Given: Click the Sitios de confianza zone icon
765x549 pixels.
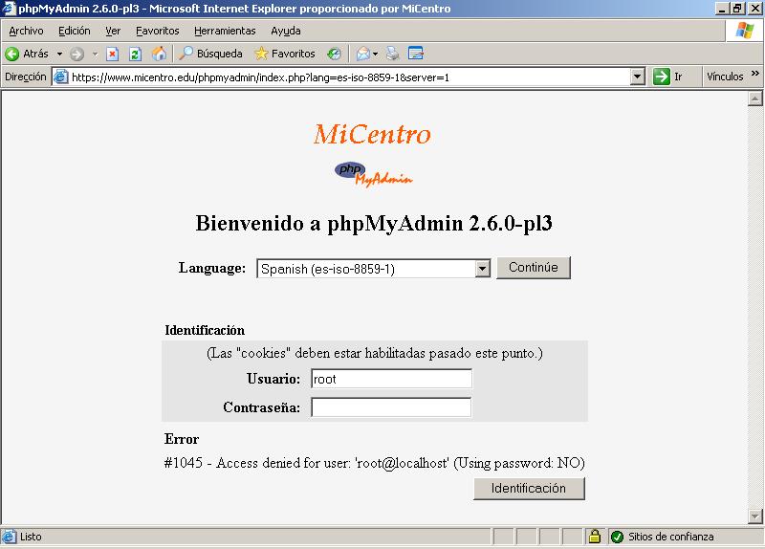Looking at the screenshot, I should pyautogui.click(x=617, y=537).
